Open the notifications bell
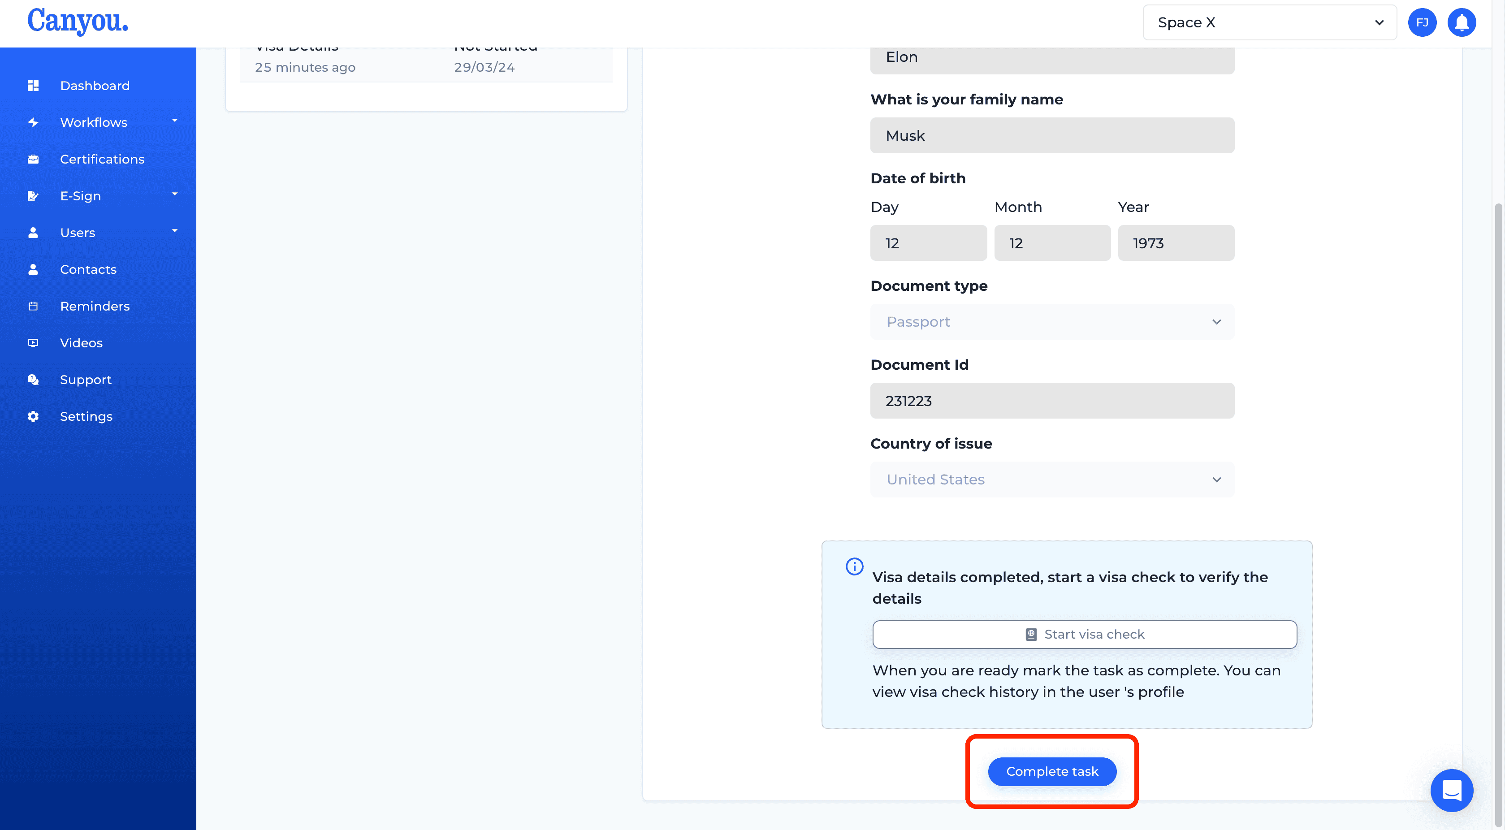The width and height of the screenshot is (1505, 830). click(1462, 23)
